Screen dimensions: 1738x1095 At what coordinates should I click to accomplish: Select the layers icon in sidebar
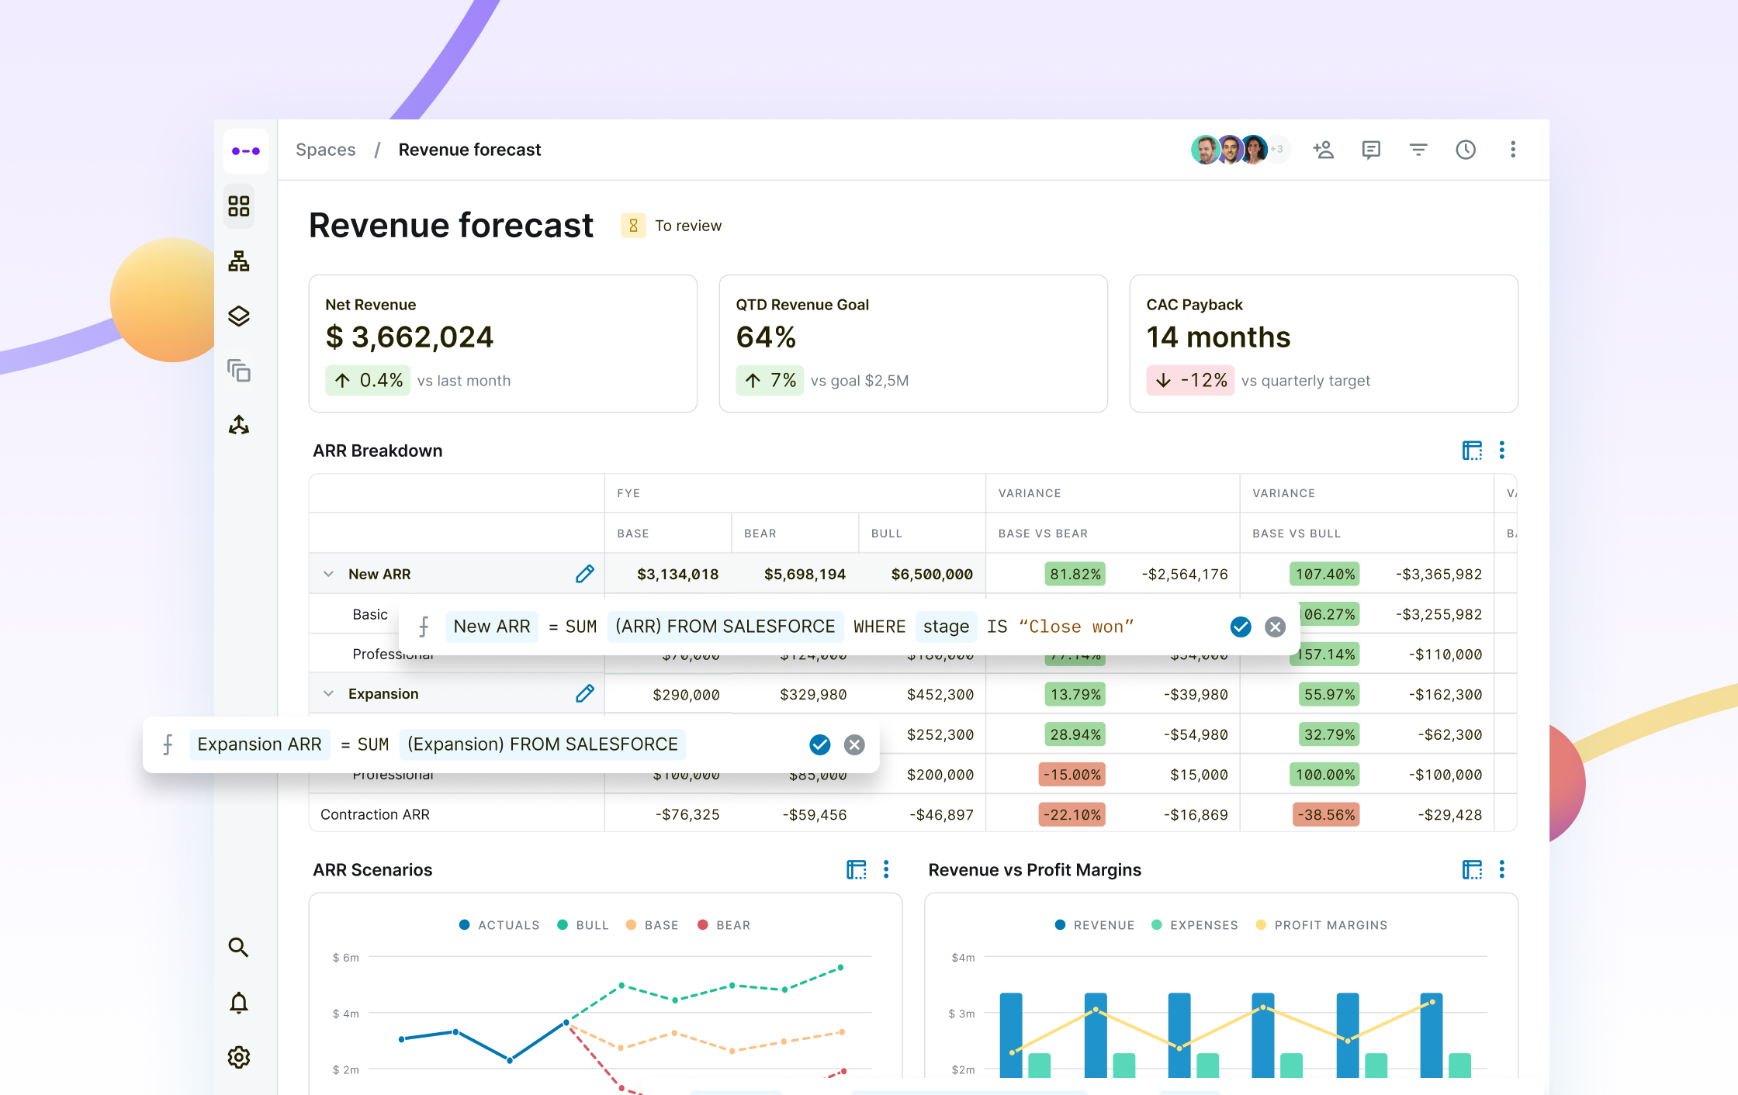click(x=239, y=316)
